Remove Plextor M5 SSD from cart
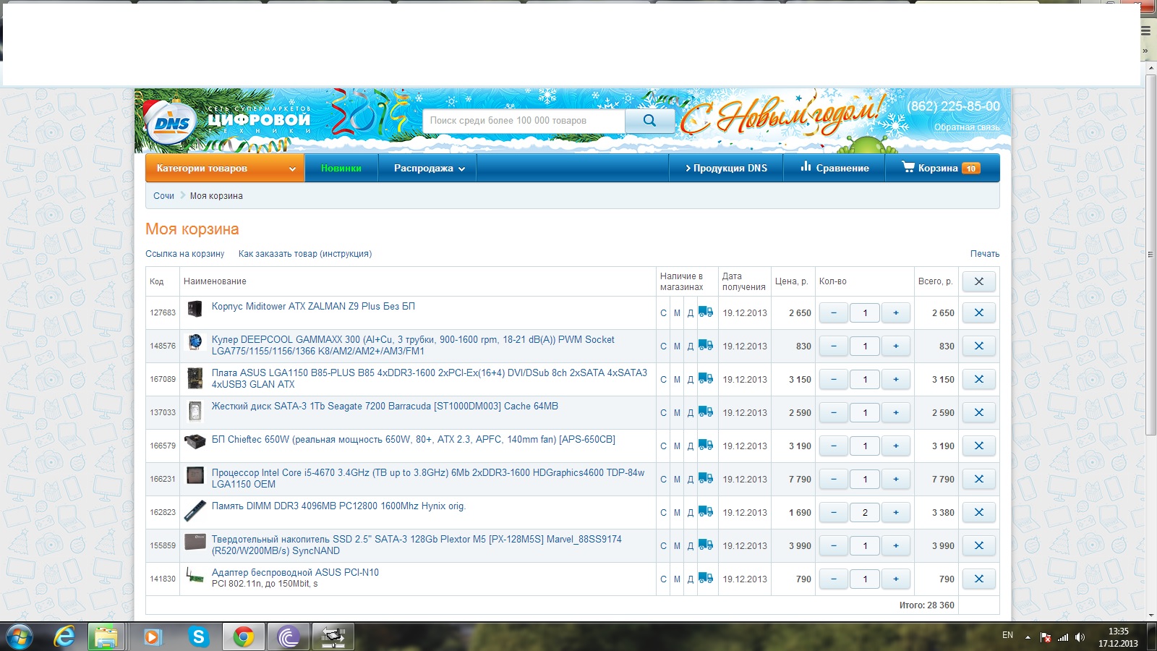 point(978,545)
